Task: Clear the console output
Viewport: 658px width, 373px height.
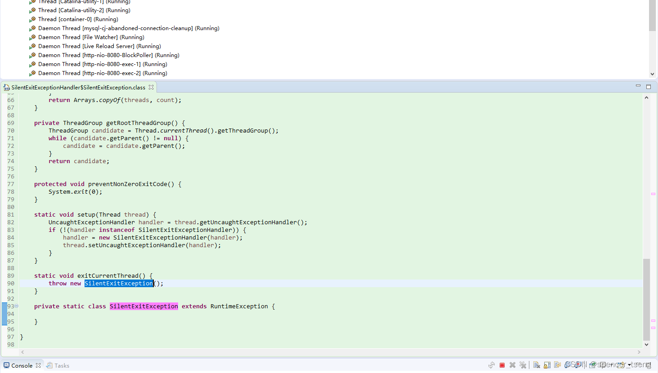Action: click(x=536, y=364)
